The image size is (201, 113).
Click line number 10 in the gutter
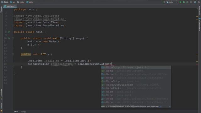(5, 38)
